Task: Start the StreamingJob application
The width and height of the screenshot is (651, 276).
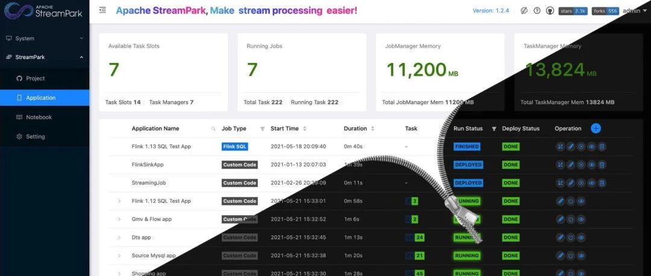Action: [x=581, y=183]
